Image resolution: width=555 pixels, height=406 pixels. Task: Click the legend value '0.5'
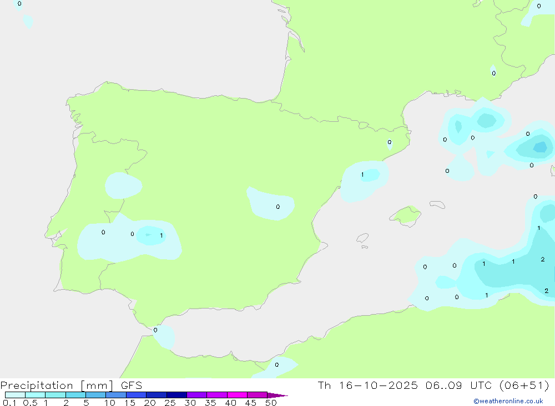click(30, 403)
